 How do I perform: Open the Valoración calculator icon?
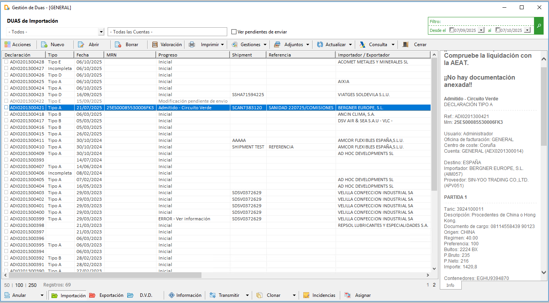(x=155, y=45)
